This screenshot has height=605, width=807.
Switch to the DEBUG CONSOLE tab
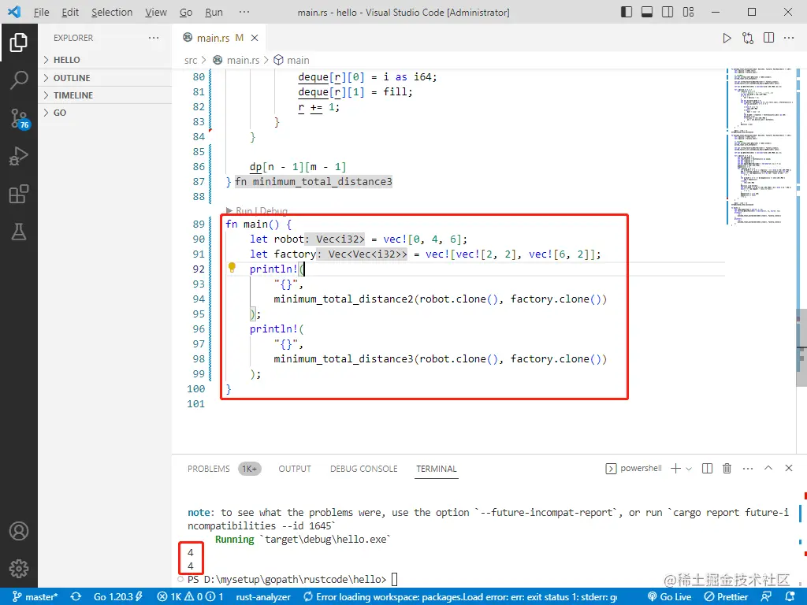(364, 469)
